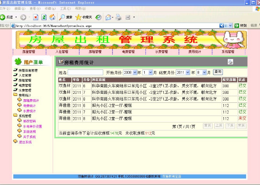Click the Windows flag logo icon
The image size is (260, 185).
click(257, 9)
